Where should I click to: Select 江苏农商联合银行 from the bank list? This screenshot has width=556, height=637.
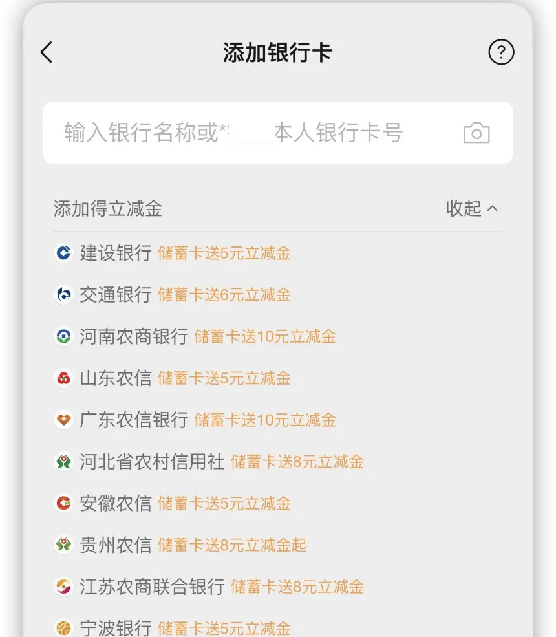pos(152,587)
